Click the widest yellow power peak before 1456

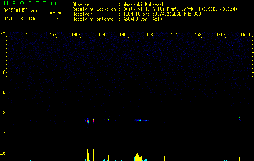click(138, 157)
